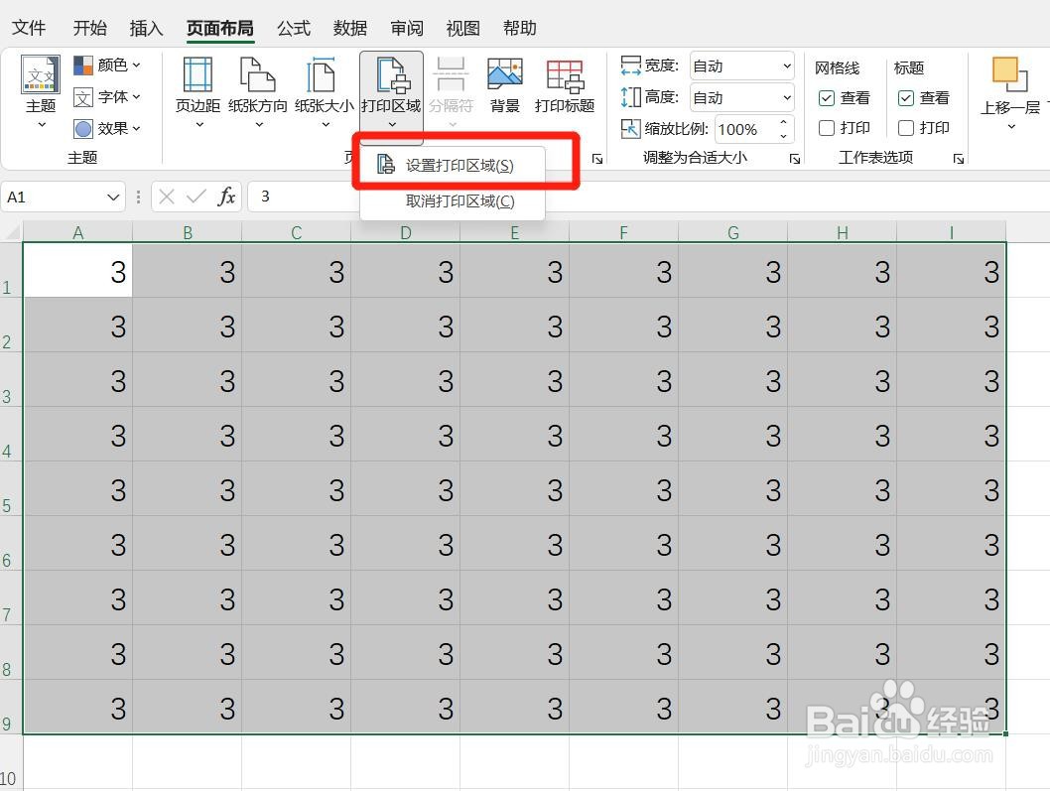Open the 纸张大小 (Paper Size) tool
1050x791 pixels.
(322, 89)
